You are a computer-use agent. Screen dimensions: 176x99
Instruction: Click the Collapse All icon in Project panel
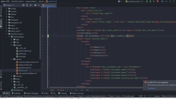click(31, 5)
